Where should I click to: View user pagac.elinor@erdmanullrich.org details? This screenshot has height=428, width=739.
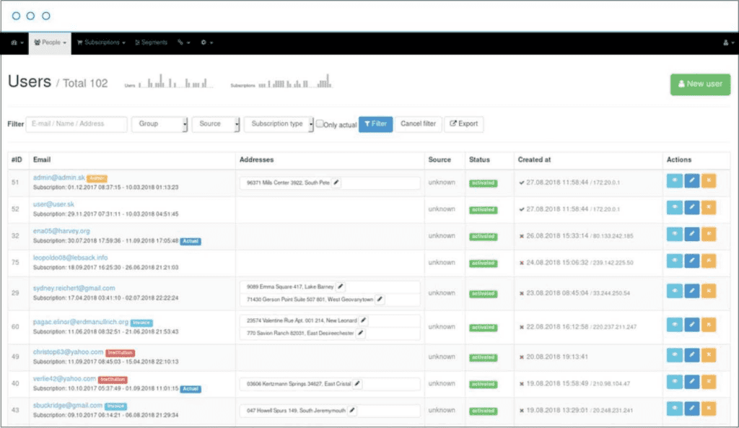(675, 325)
